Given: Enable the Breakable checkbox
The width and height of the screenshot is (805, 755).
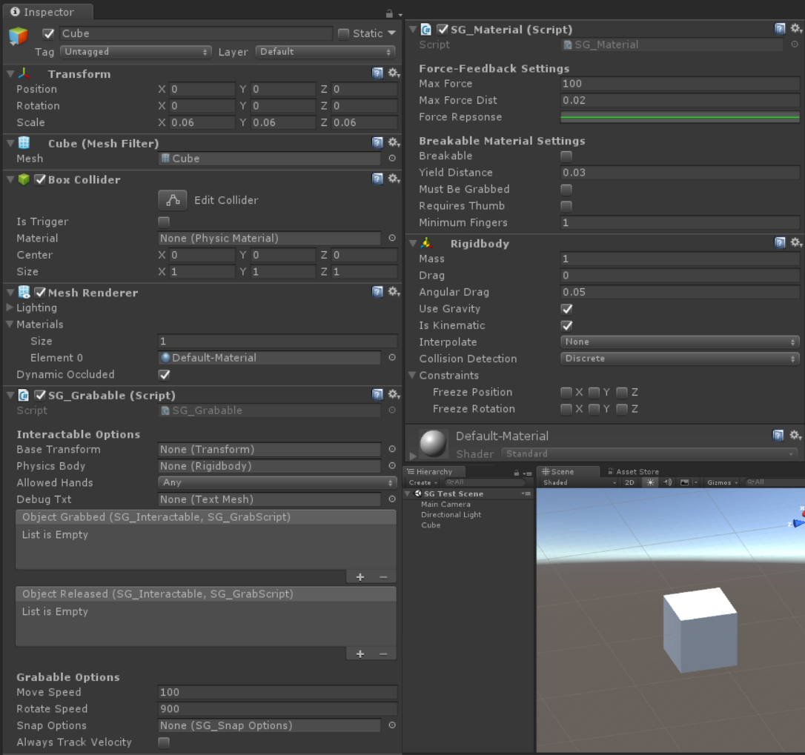Looking at the screenshot, I should (566, 156).
